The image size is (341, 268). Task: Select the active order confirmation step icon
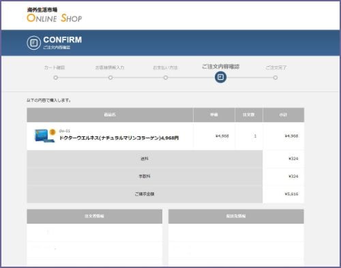click(220, 77)
